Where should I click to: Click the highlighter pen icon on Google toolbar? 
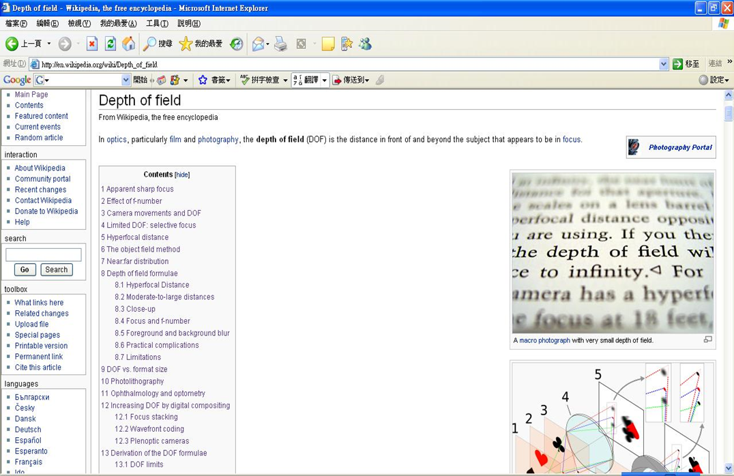[x=380, y=80]
